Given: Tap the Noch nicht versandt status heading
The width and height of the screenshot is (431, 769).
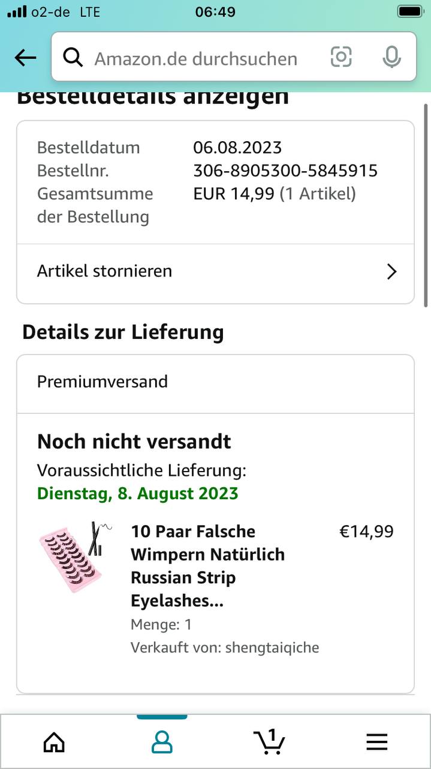Looking at the screenshot, I should point(134,442).
